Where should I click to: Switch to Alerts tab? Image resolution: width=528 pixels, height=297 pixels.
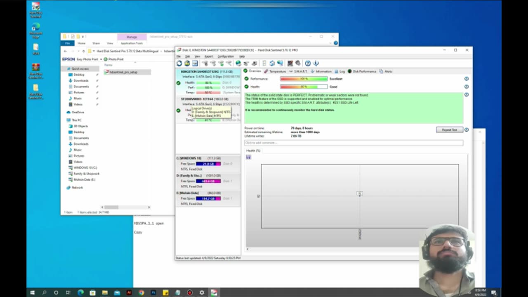click(x=386, y=71)
